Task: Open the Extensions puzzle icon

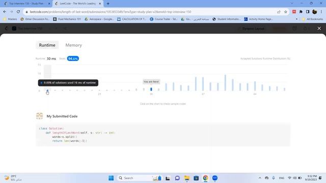Action: point(301,12)
